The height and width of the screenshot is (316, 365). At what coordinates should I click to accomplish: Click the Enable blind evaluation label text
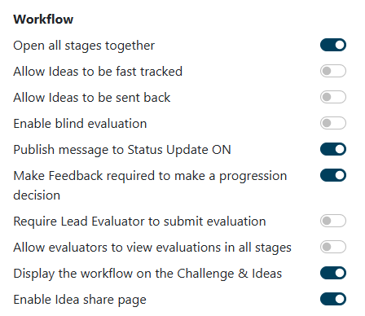point(80,124)
